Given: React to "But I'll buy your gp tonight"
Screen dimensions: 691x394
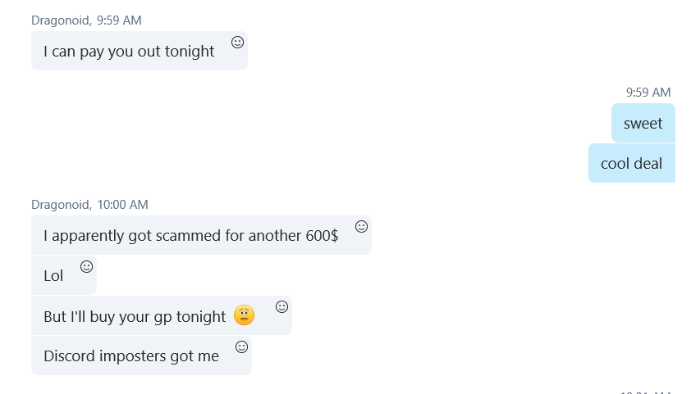Looking at the screenshot, I should pos(281,307).
